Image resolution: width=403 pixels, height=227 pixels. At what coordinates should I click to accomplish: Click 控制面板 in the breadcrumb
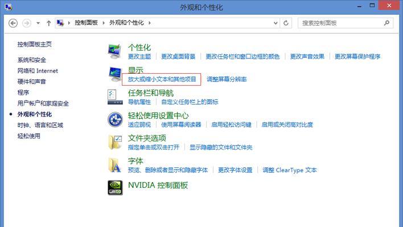click(x=86, y=23)
